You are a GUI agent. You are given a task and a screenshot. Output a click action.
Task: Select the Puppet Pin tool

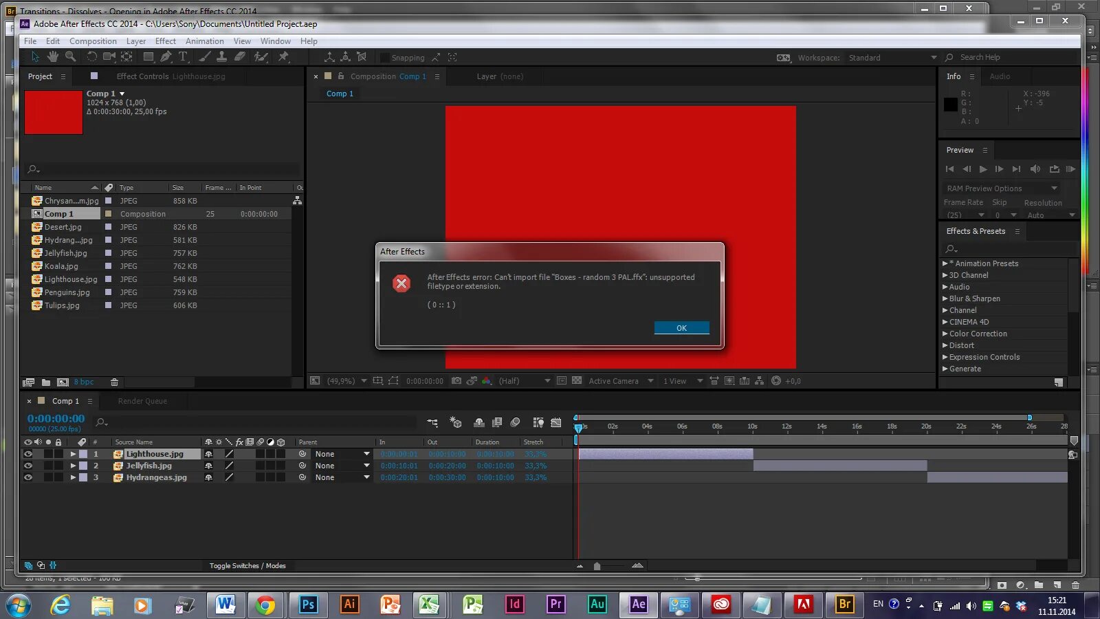(x=283, y=57)
